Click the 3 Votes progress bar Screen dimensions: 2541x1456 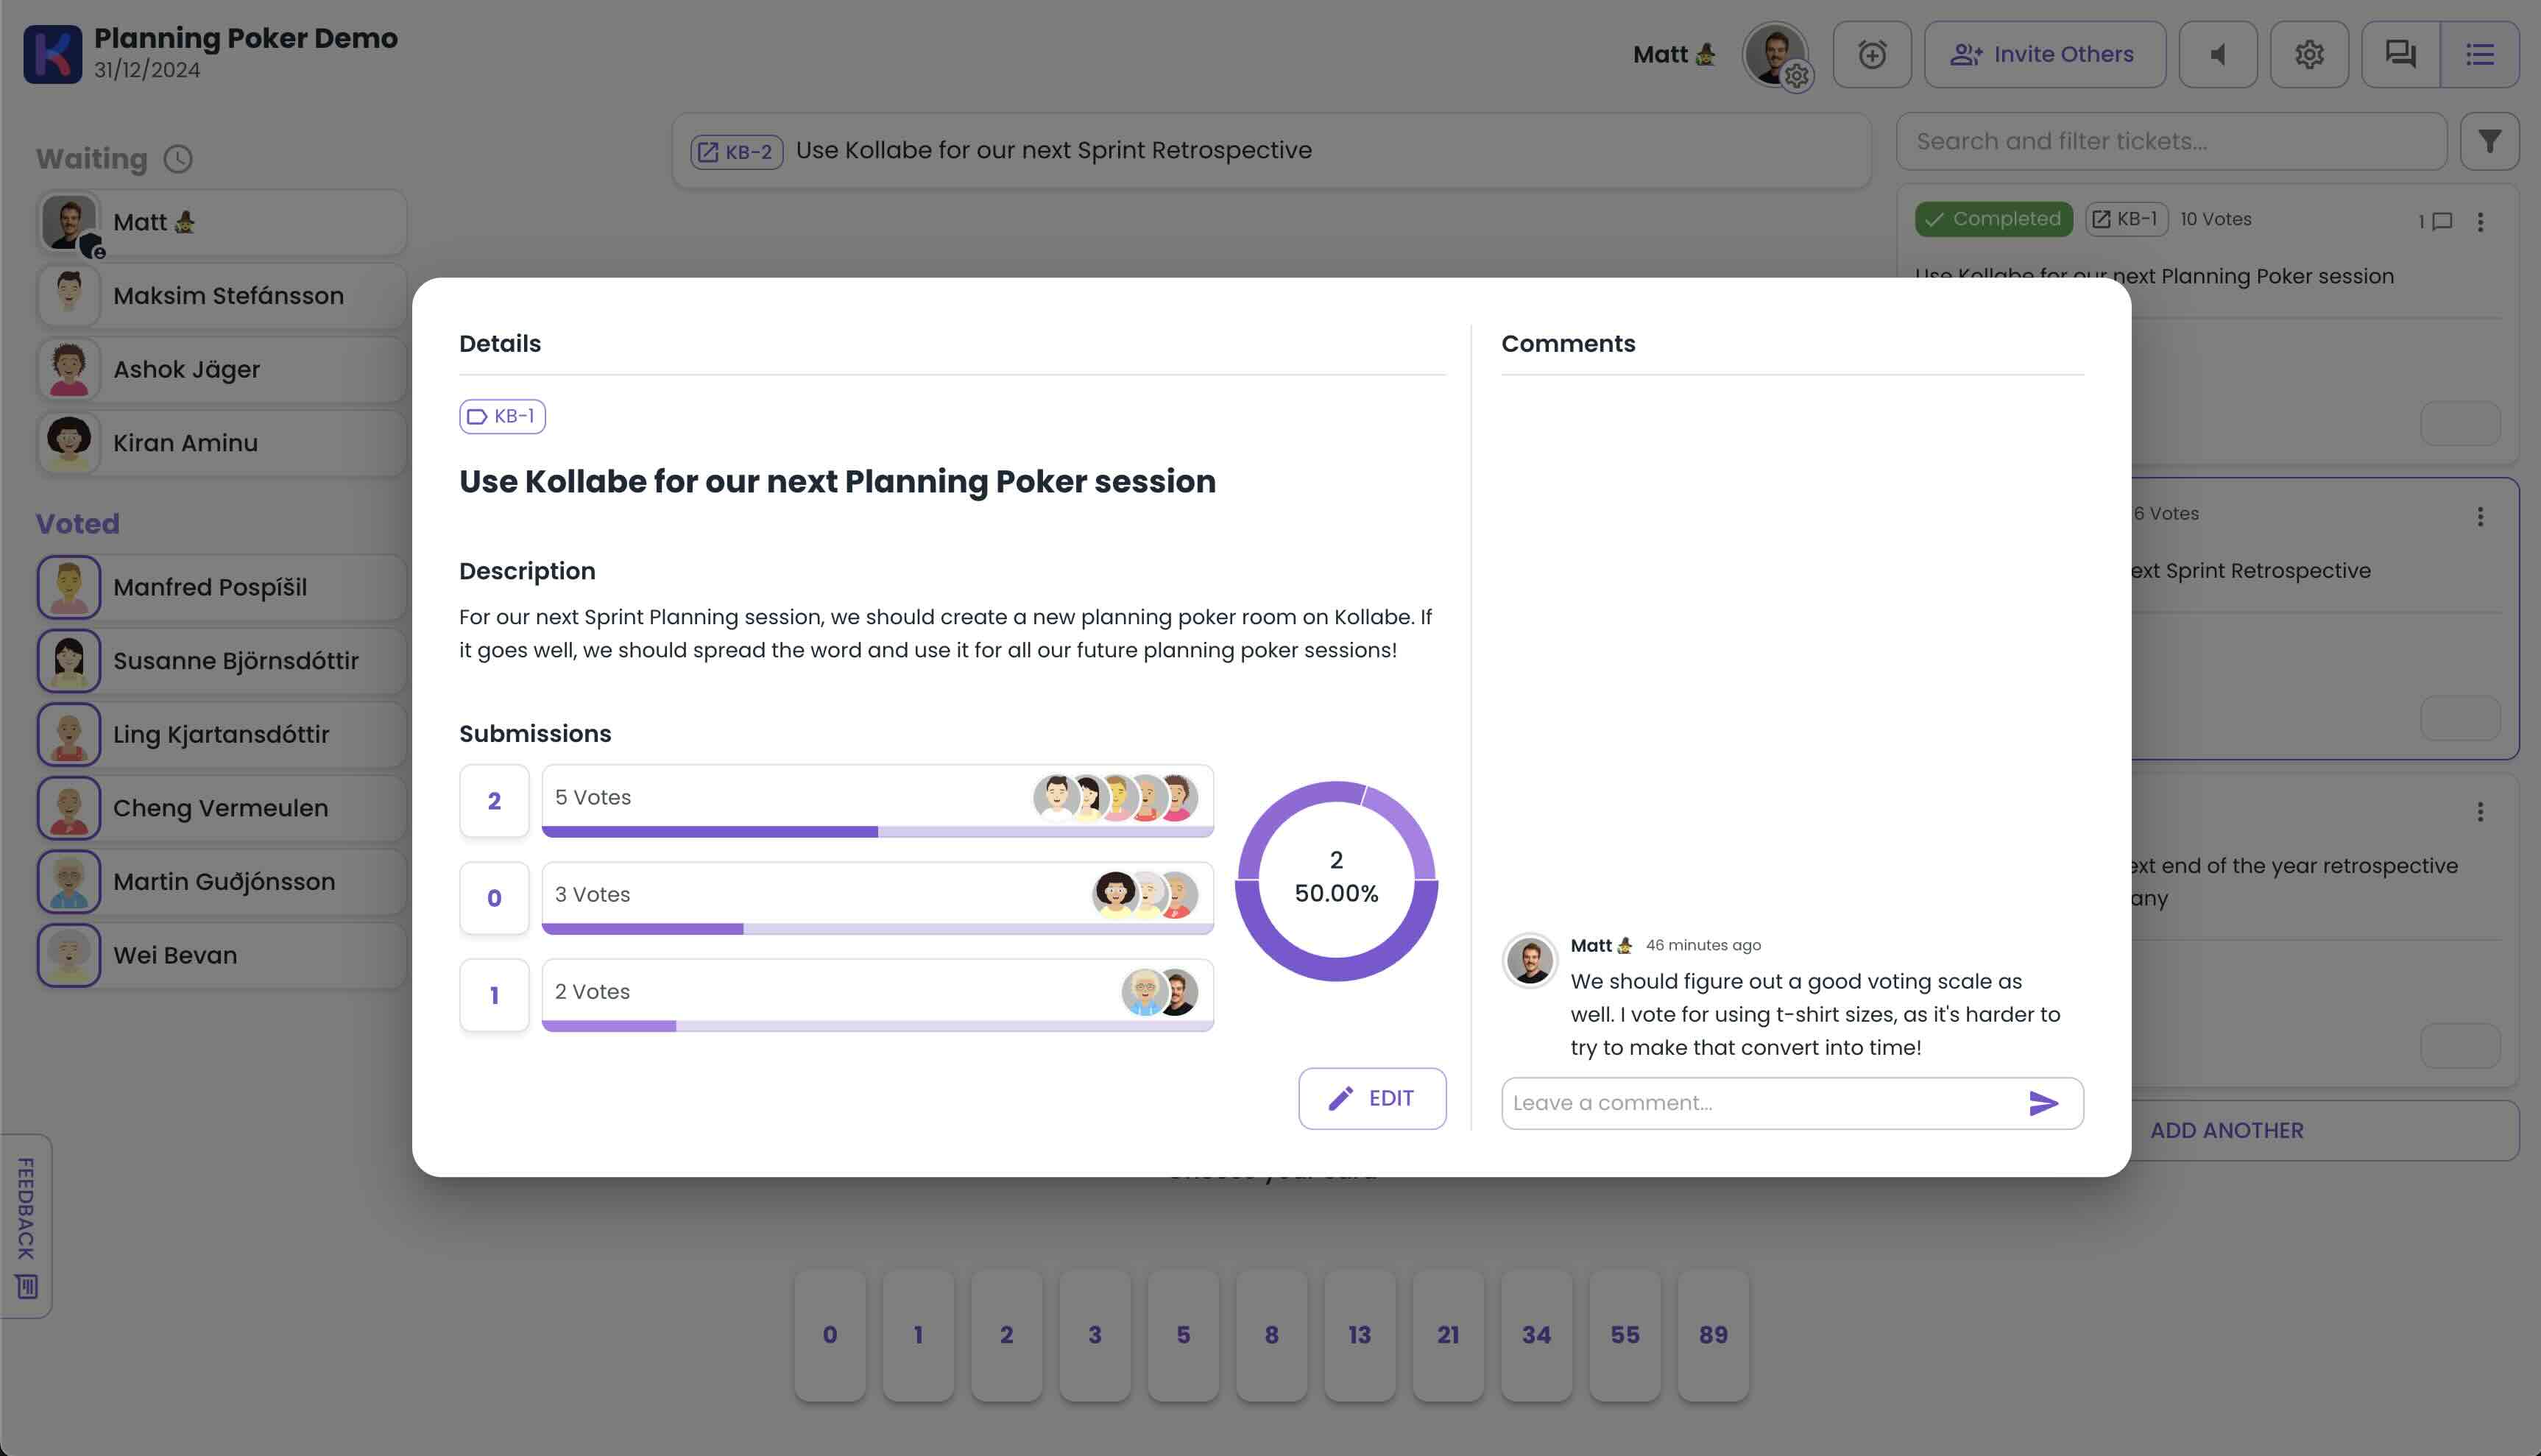(877, 929)
